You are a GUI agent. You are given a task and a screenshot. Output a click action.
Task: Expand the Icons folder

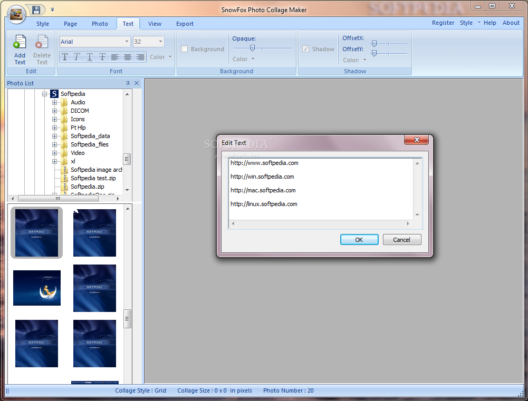[x=54, y=119]
